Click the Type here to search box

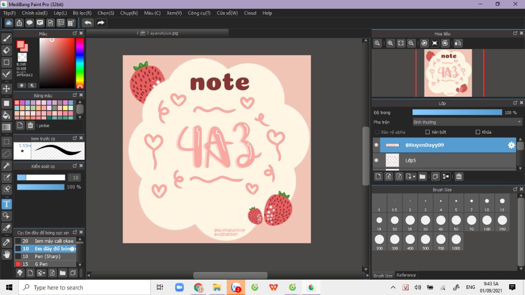tap(85, 287)
